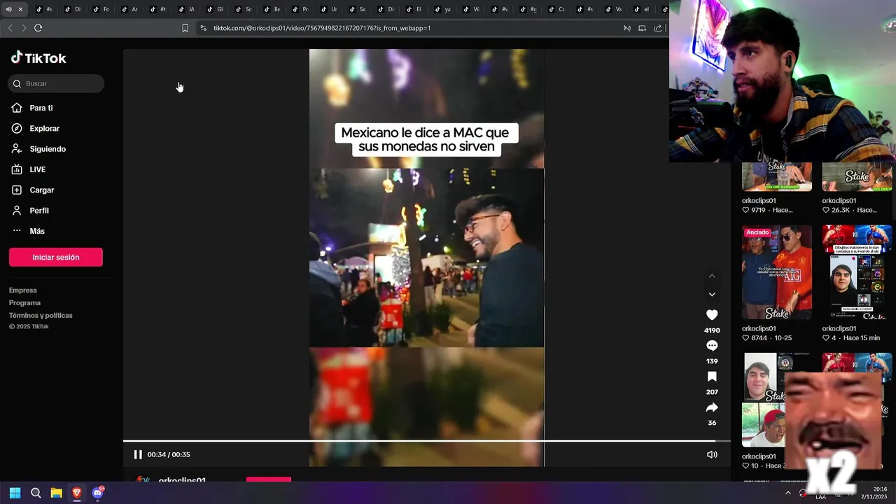This screenshot has width=896, height=504.
Task: Share this page from address bar
Action: 658,28
